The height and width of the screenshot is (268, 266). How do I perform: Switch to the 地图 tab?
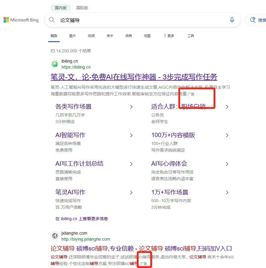[x=147, y=36]
